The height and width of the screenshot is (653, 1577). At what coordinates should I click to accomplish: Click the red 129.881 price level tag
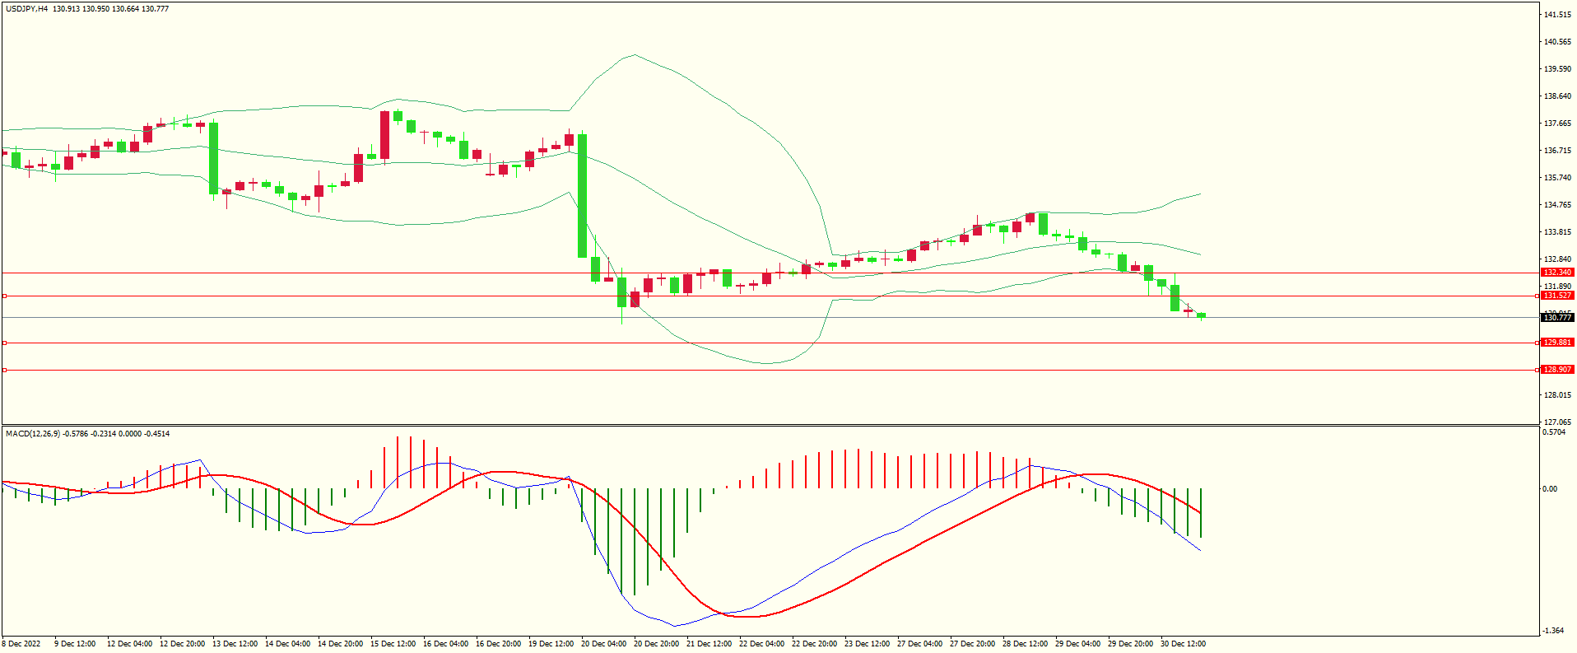click(x=1556, y=343)
